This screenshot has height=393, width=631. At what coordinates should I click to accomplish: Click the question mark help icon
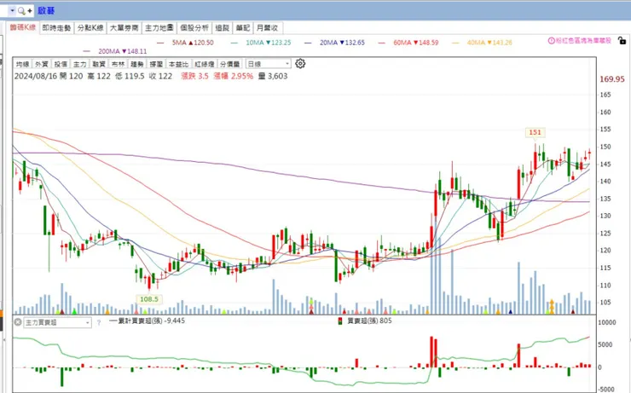pyautogui.click(x=99, y=322)
